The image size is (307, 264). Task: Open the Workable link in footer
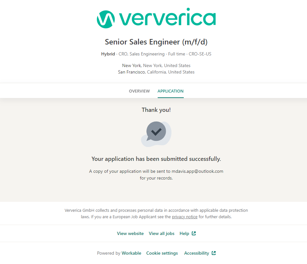131,253
